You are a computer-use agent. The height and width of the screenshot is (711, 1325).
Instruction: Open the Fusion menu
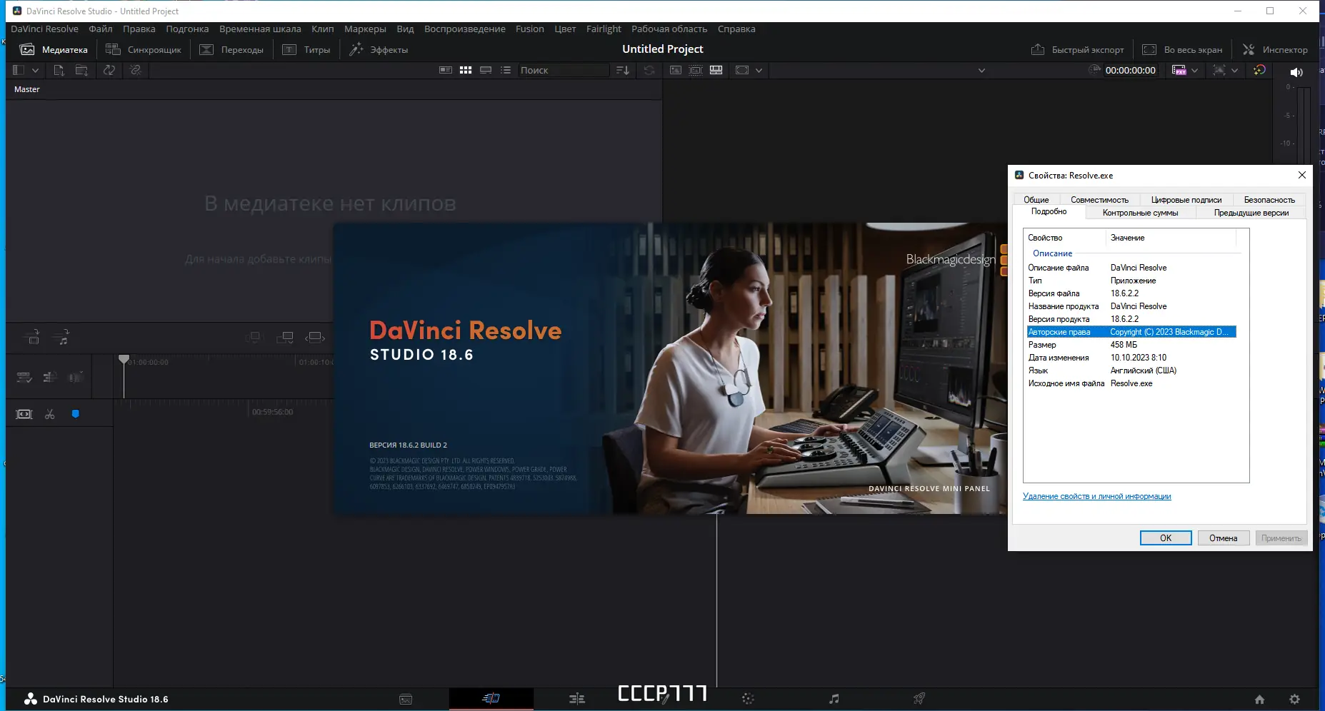[x=529, y=29]
